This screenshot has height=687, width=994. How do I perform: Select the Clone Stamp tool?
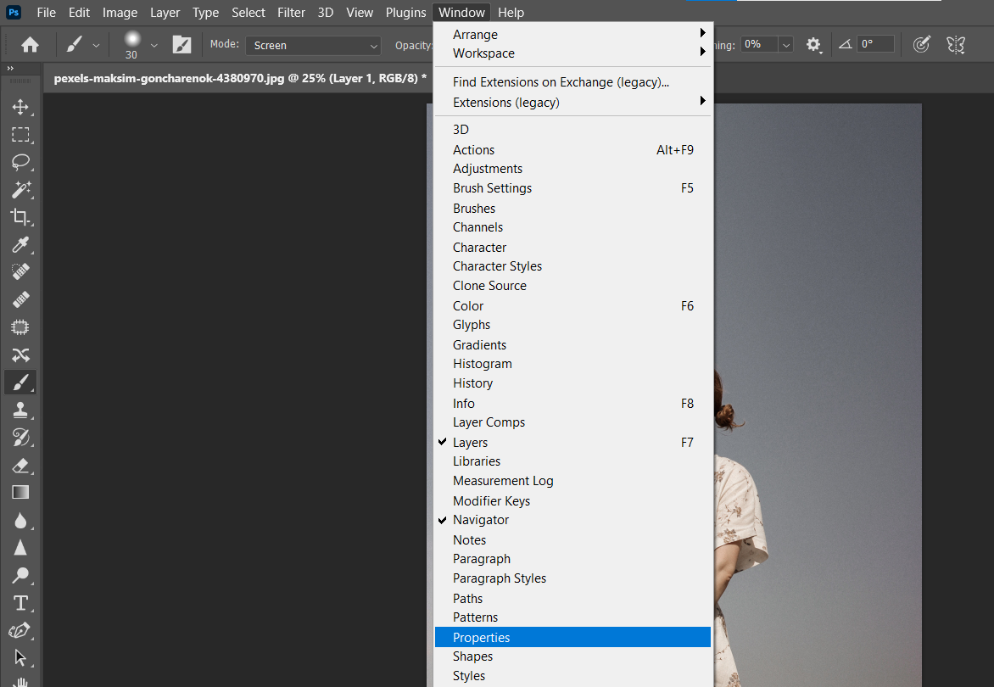[20, 410]
